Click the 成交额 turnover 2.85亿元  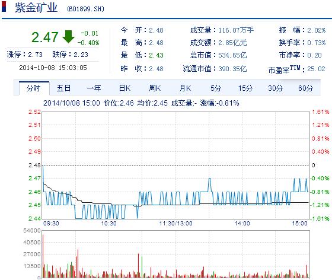click(x=232, y=43)
